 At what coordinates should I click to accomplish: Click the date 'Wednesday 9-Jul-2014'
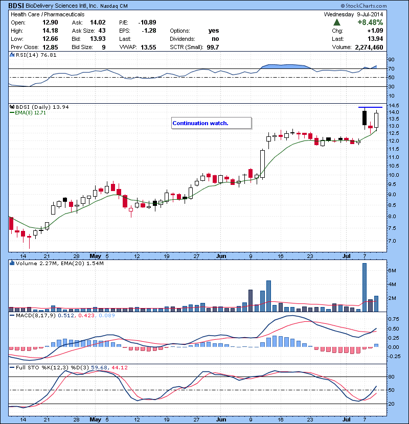[x=353, y=14]
